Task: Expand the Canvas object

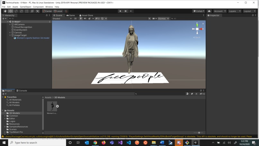Action: 10,33
